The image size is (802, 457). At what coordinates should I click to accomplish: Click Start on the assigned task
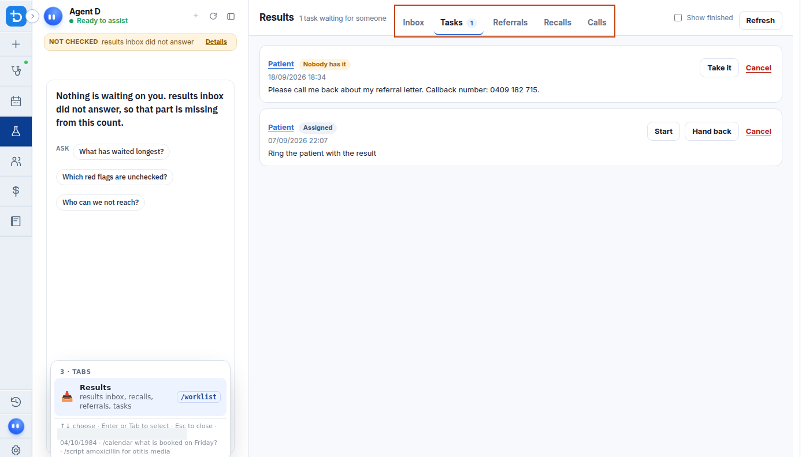click(663, 131)
